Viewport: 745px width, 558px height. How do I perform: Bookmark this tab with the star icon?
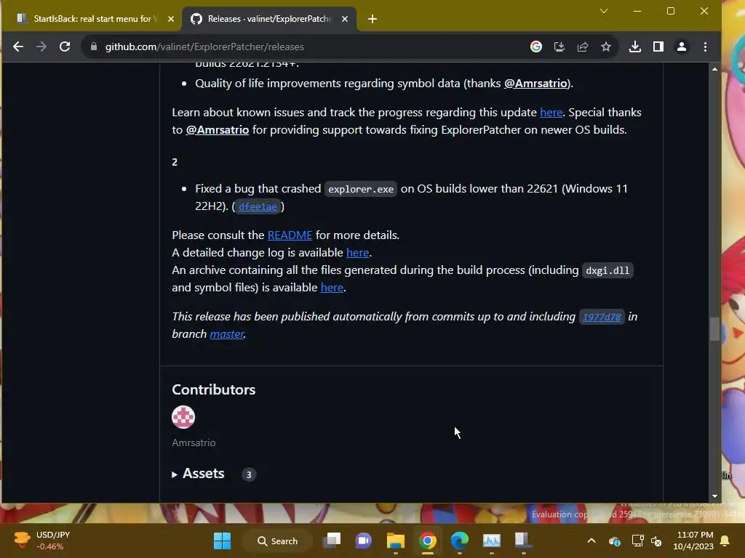(x=606, y=46)
